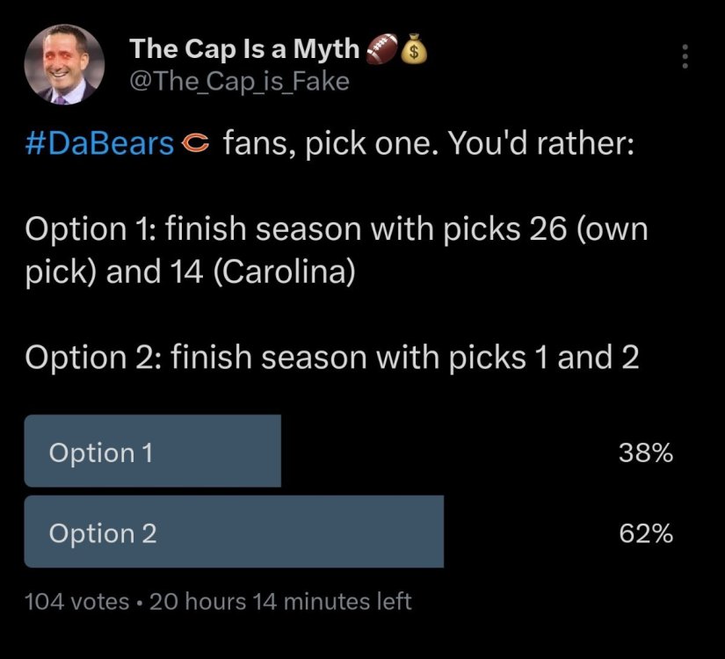Vote for the Option 2 poll bar
This screenshot has height=659, width=725.
(233, 532)
